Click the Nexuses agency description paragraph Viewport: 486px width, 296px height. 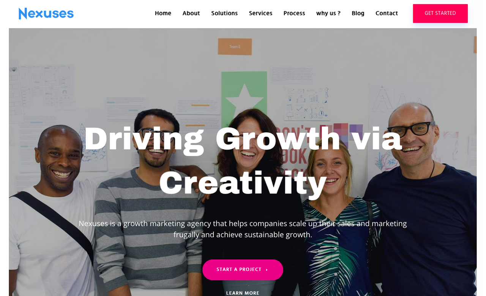[x=243, y=229]
